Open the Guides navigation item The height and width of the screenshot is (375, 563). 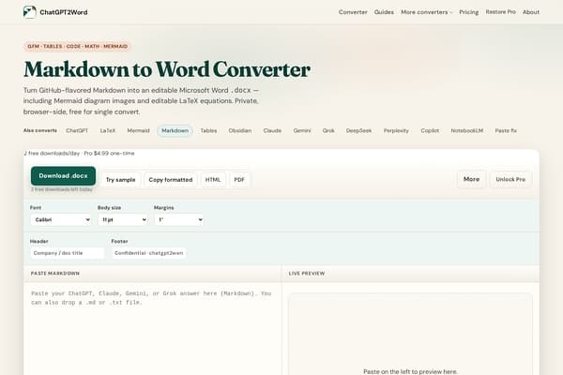coord(384,12)
